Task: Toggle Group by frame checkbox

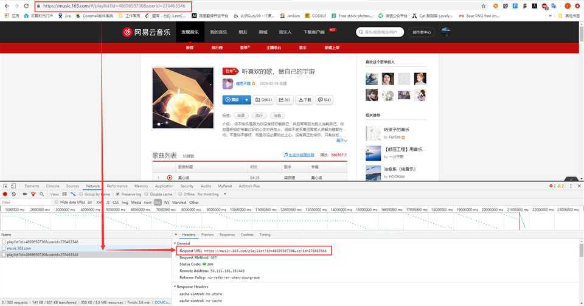Action: point(81,194)
